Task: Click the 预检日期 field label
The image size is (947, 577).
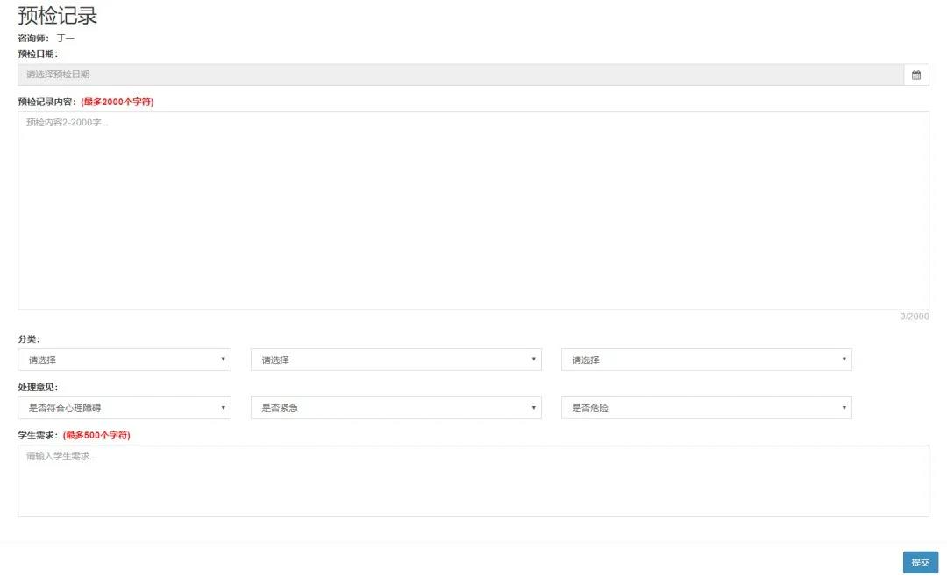Action: tap(38, 54)
